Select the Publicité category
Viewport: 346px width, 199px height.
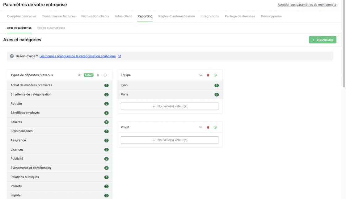coord(60,159)
